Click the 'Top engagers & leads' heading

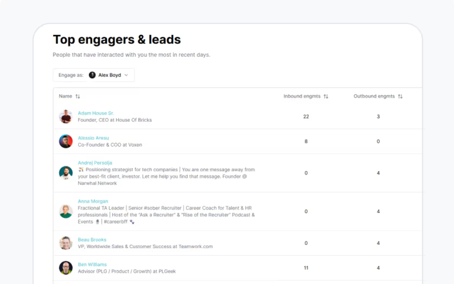pyautogui.click(x=117, y=39)
